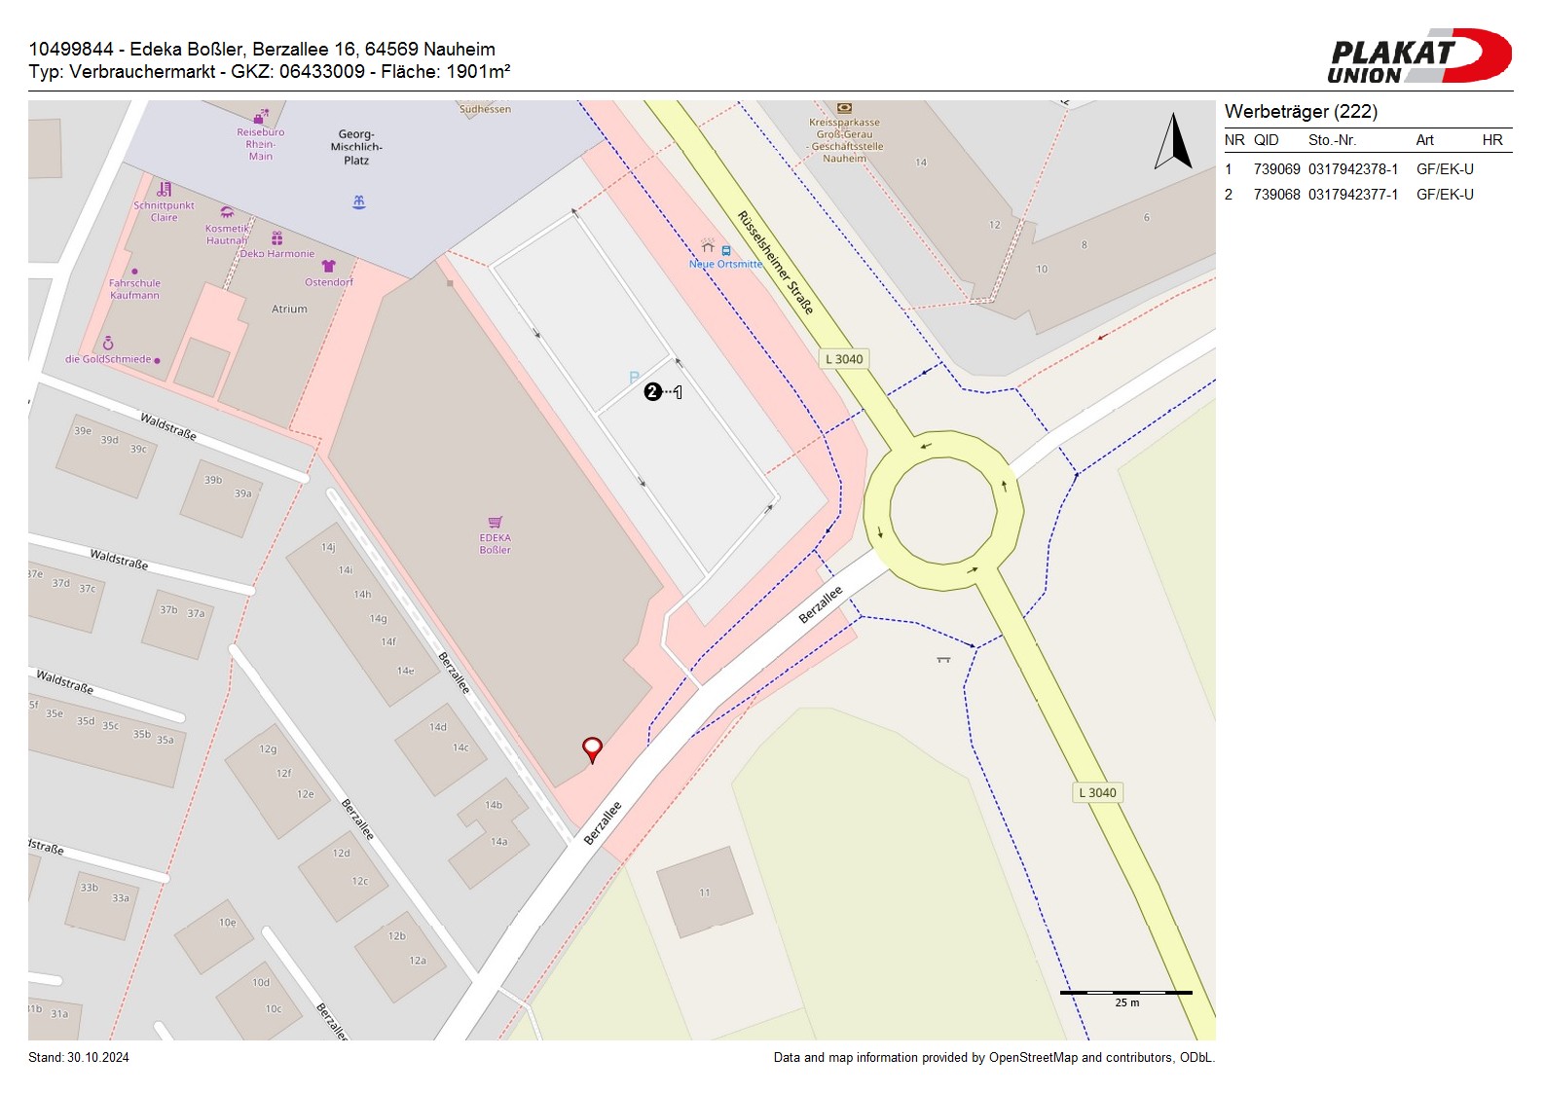Click the Plakat Union logo

point(1417,56)
